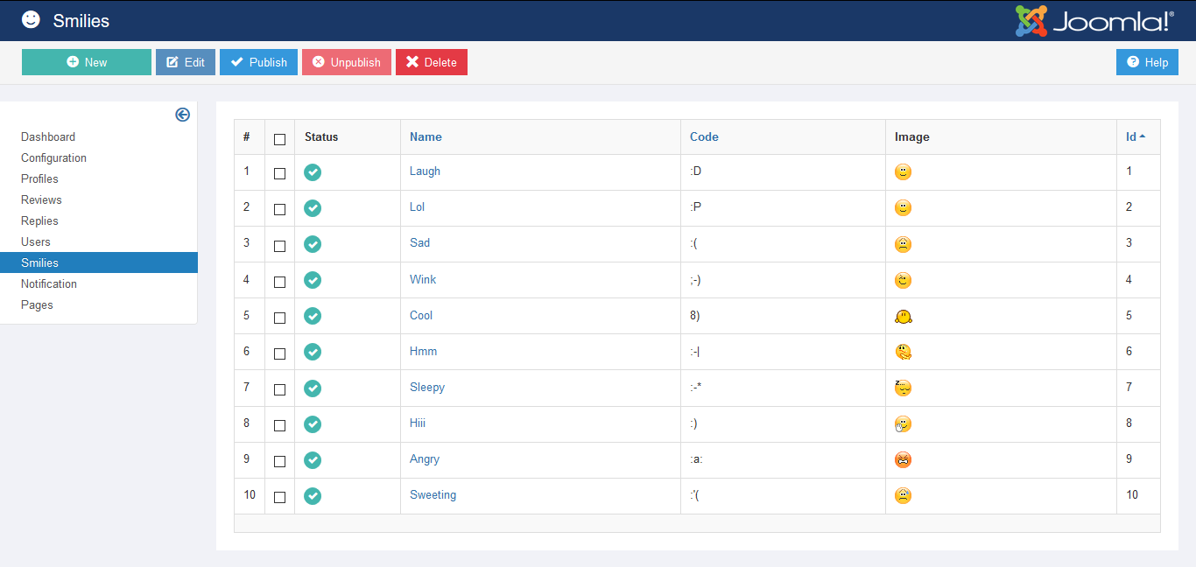Sort smilies by Code column header
Image resolution: width=1196 pixels, height=567 pixels.
pos(704,136)
